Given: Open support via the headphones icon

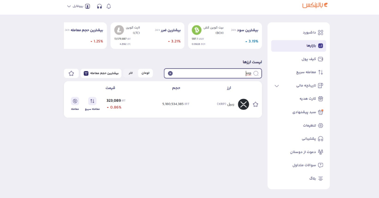Looking at the screenshot, I should (x=99, y=6).
